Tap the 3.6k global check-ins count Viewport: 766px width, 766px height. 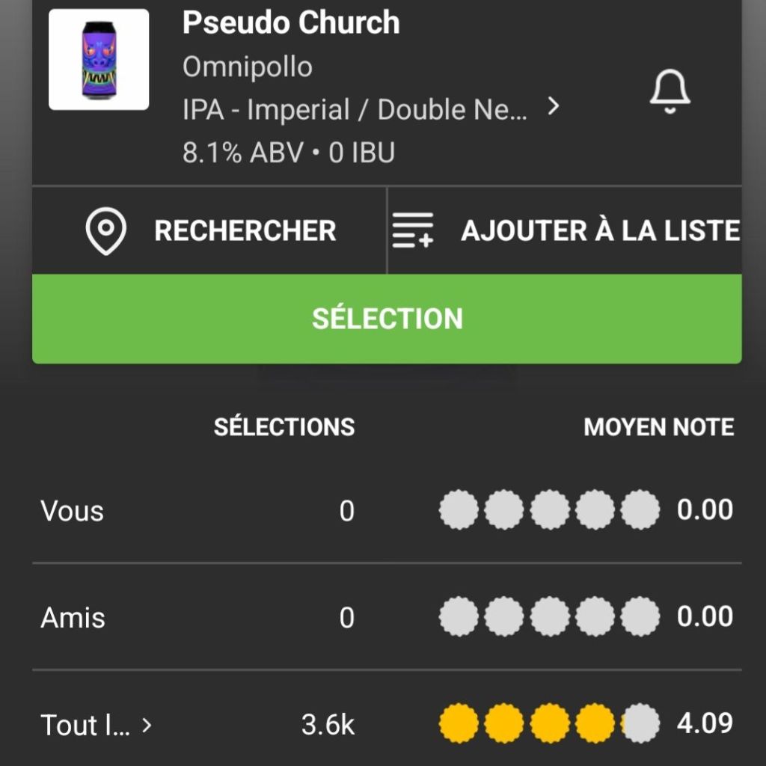[328, 725]
